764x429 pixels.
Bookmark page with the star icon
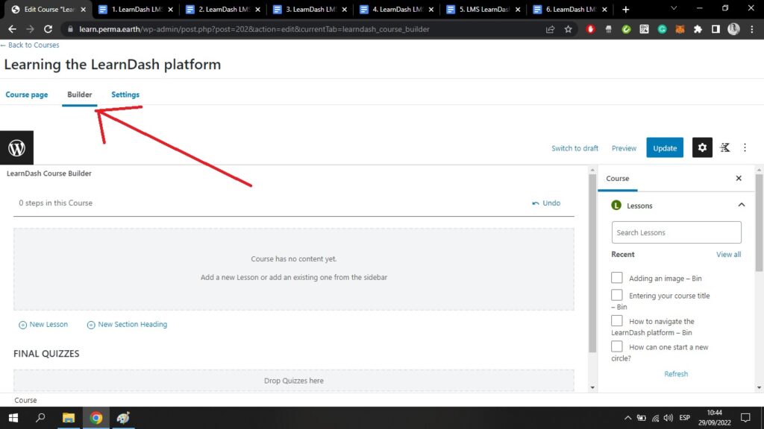(x=568, y=29)
